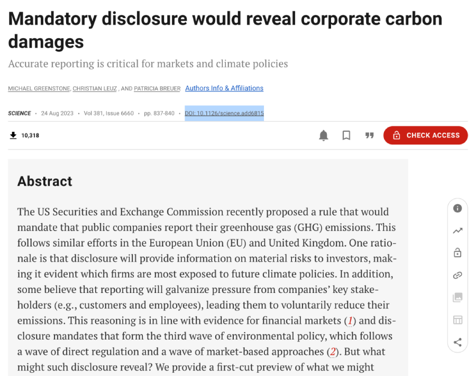This screenshot has width=476, height=376.
Task: Open author Michael Greenstone's link
Action: (39, 89)
